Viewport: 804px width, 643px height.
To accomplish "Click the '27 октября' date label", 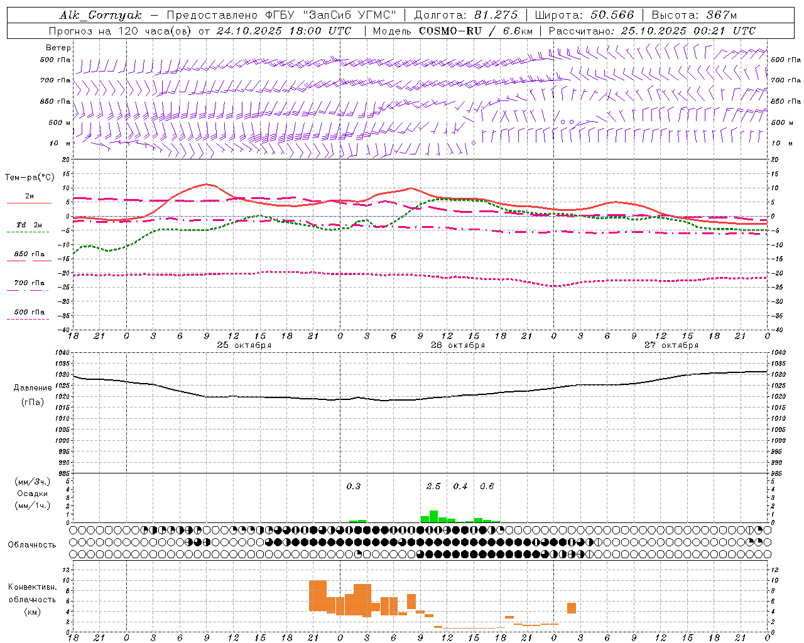I will 671,345.
